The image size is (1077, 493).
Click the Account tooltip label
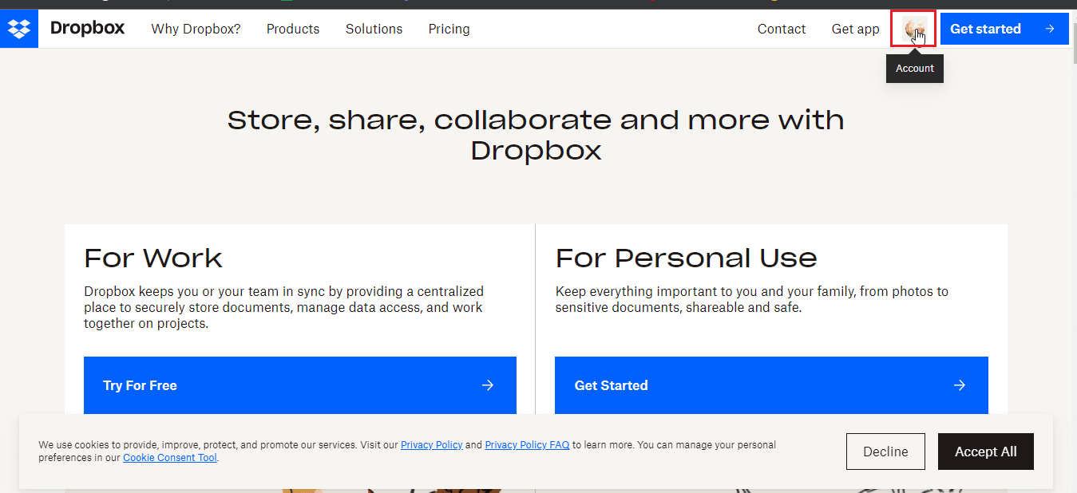pyautogui.click(x=914, y=68)
